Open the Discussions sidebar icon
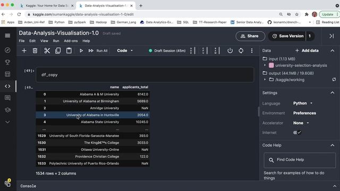The height and width of the screenshot is (191, 340). pyautogui.click(x=7, y=98)
